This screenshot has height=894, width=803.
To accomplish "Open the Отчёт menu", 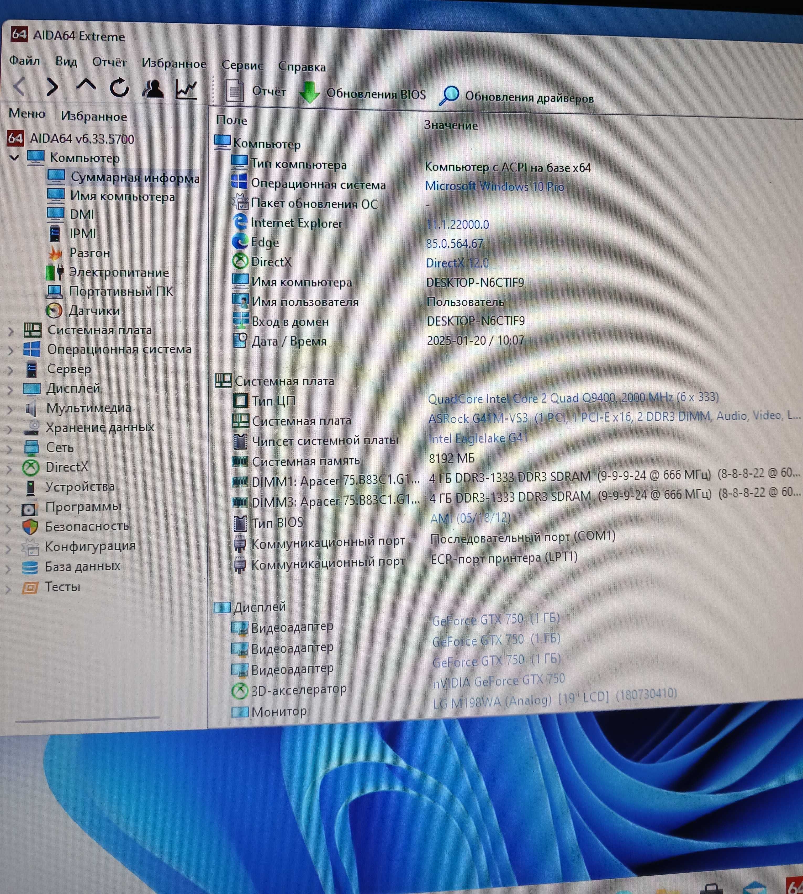I will point(109,62).
